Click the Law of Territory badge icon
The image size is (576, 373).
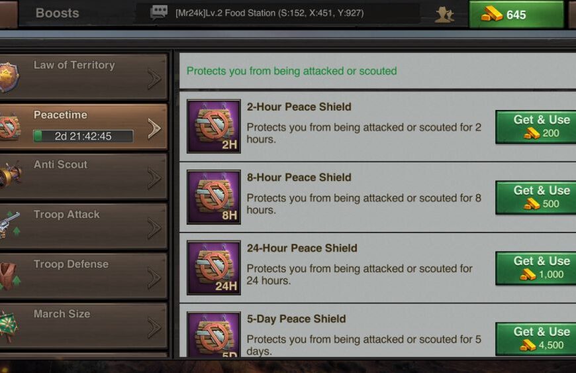pos(9,77)
